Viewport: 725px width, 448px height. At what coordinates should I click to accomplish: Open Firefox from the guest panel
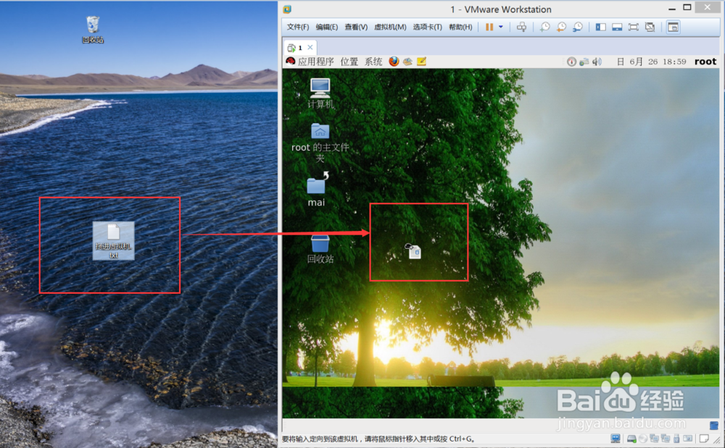pos(394,62)
